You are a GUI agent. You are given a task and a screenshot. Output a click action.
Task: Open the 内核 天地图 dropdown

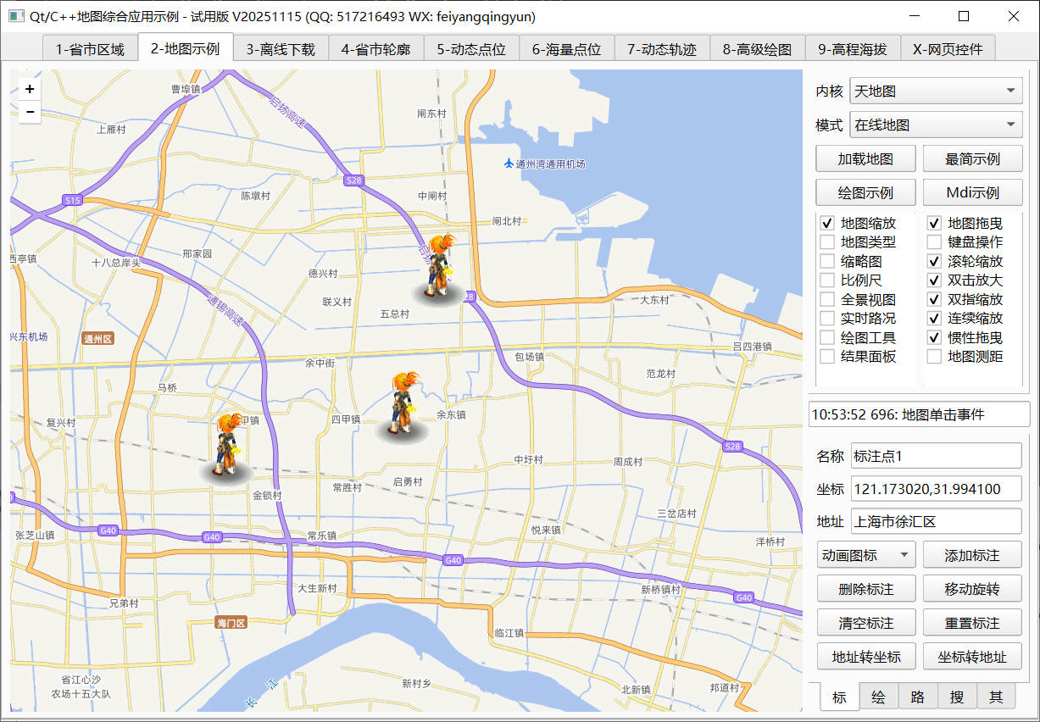[936, 91]
